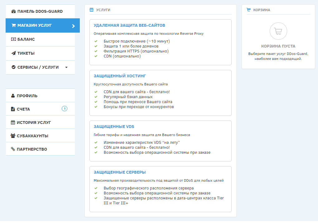
Task: Click the document icon beside Счета
Action: (x=13, y=109)
